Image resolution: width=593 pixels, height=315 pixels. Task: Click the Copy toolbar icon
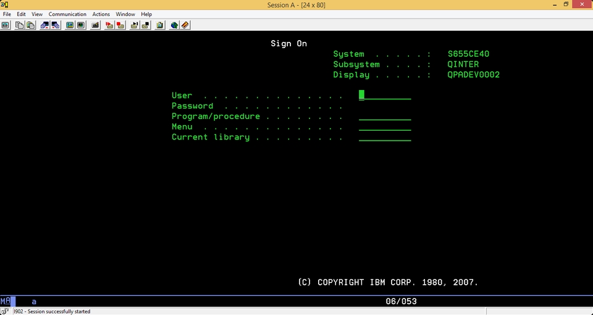point(19,25)
